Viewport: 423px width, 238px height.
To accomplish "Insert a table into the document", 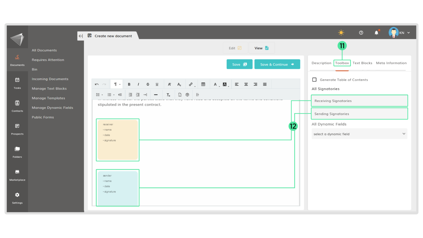I will click(203, 84).
